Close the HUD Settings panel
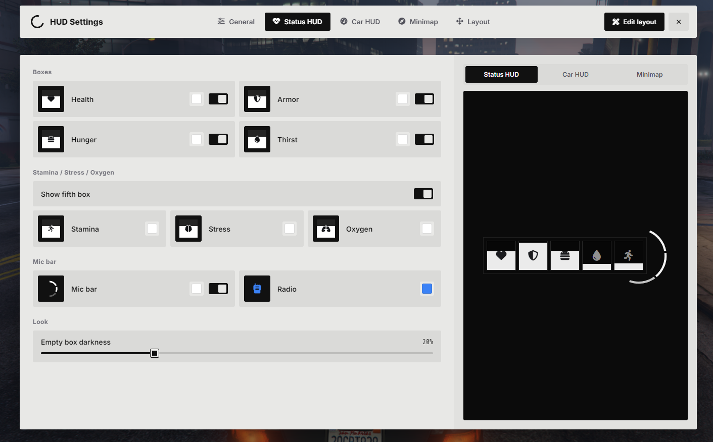This screenshot has width=713, height=442. point(679,22)
